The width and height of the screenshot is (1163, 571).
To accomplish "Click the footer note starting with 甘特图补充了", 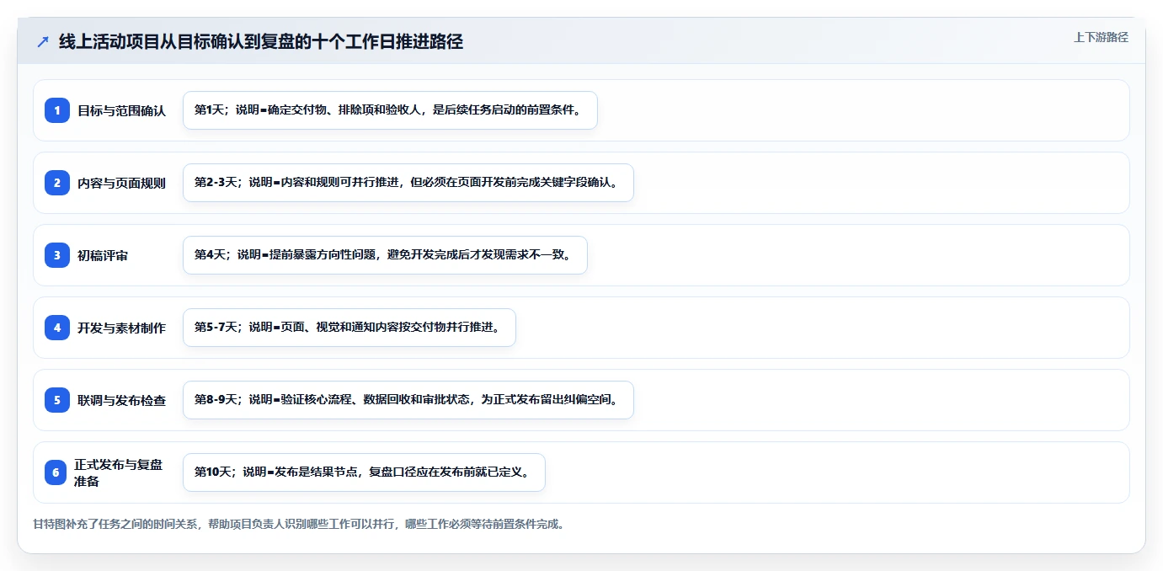I will 298,524.
